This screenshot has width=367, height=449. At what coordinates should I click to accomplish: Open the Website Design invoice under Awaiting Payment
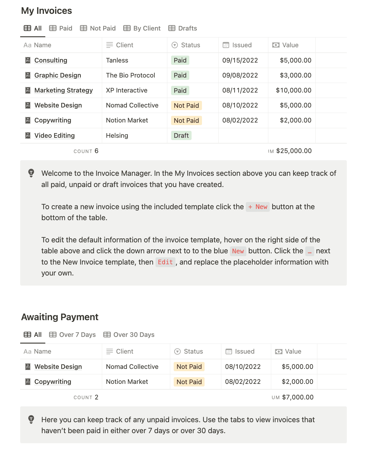[58, 367]
